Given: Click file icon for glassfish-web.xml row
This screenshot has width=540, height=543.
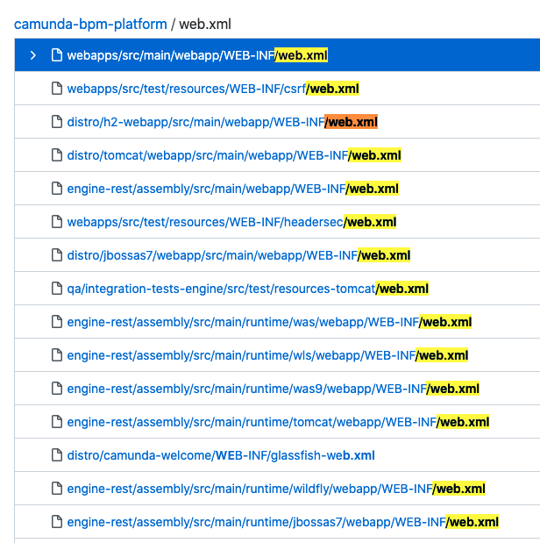Looking at the screenshot, I should tap(57, 455).
